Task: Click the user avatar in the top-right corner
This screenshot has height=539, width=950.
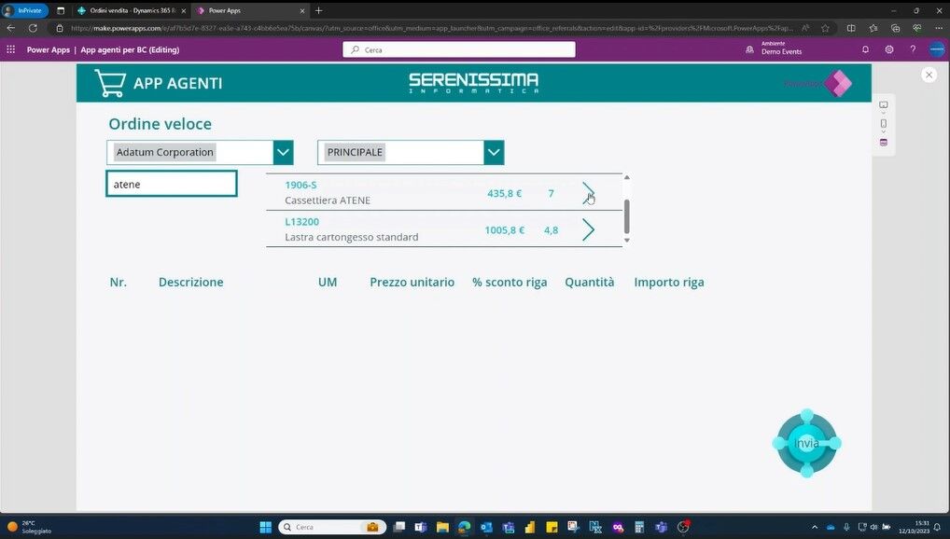Action: click(x=937, y=49)
